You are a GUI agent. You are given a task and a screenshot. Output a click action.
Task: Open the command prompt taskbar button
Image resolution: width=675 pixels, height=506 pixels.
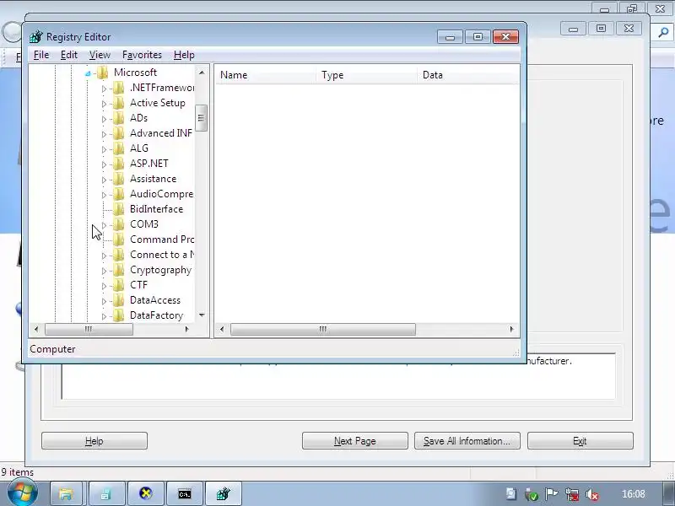[185, 494]
